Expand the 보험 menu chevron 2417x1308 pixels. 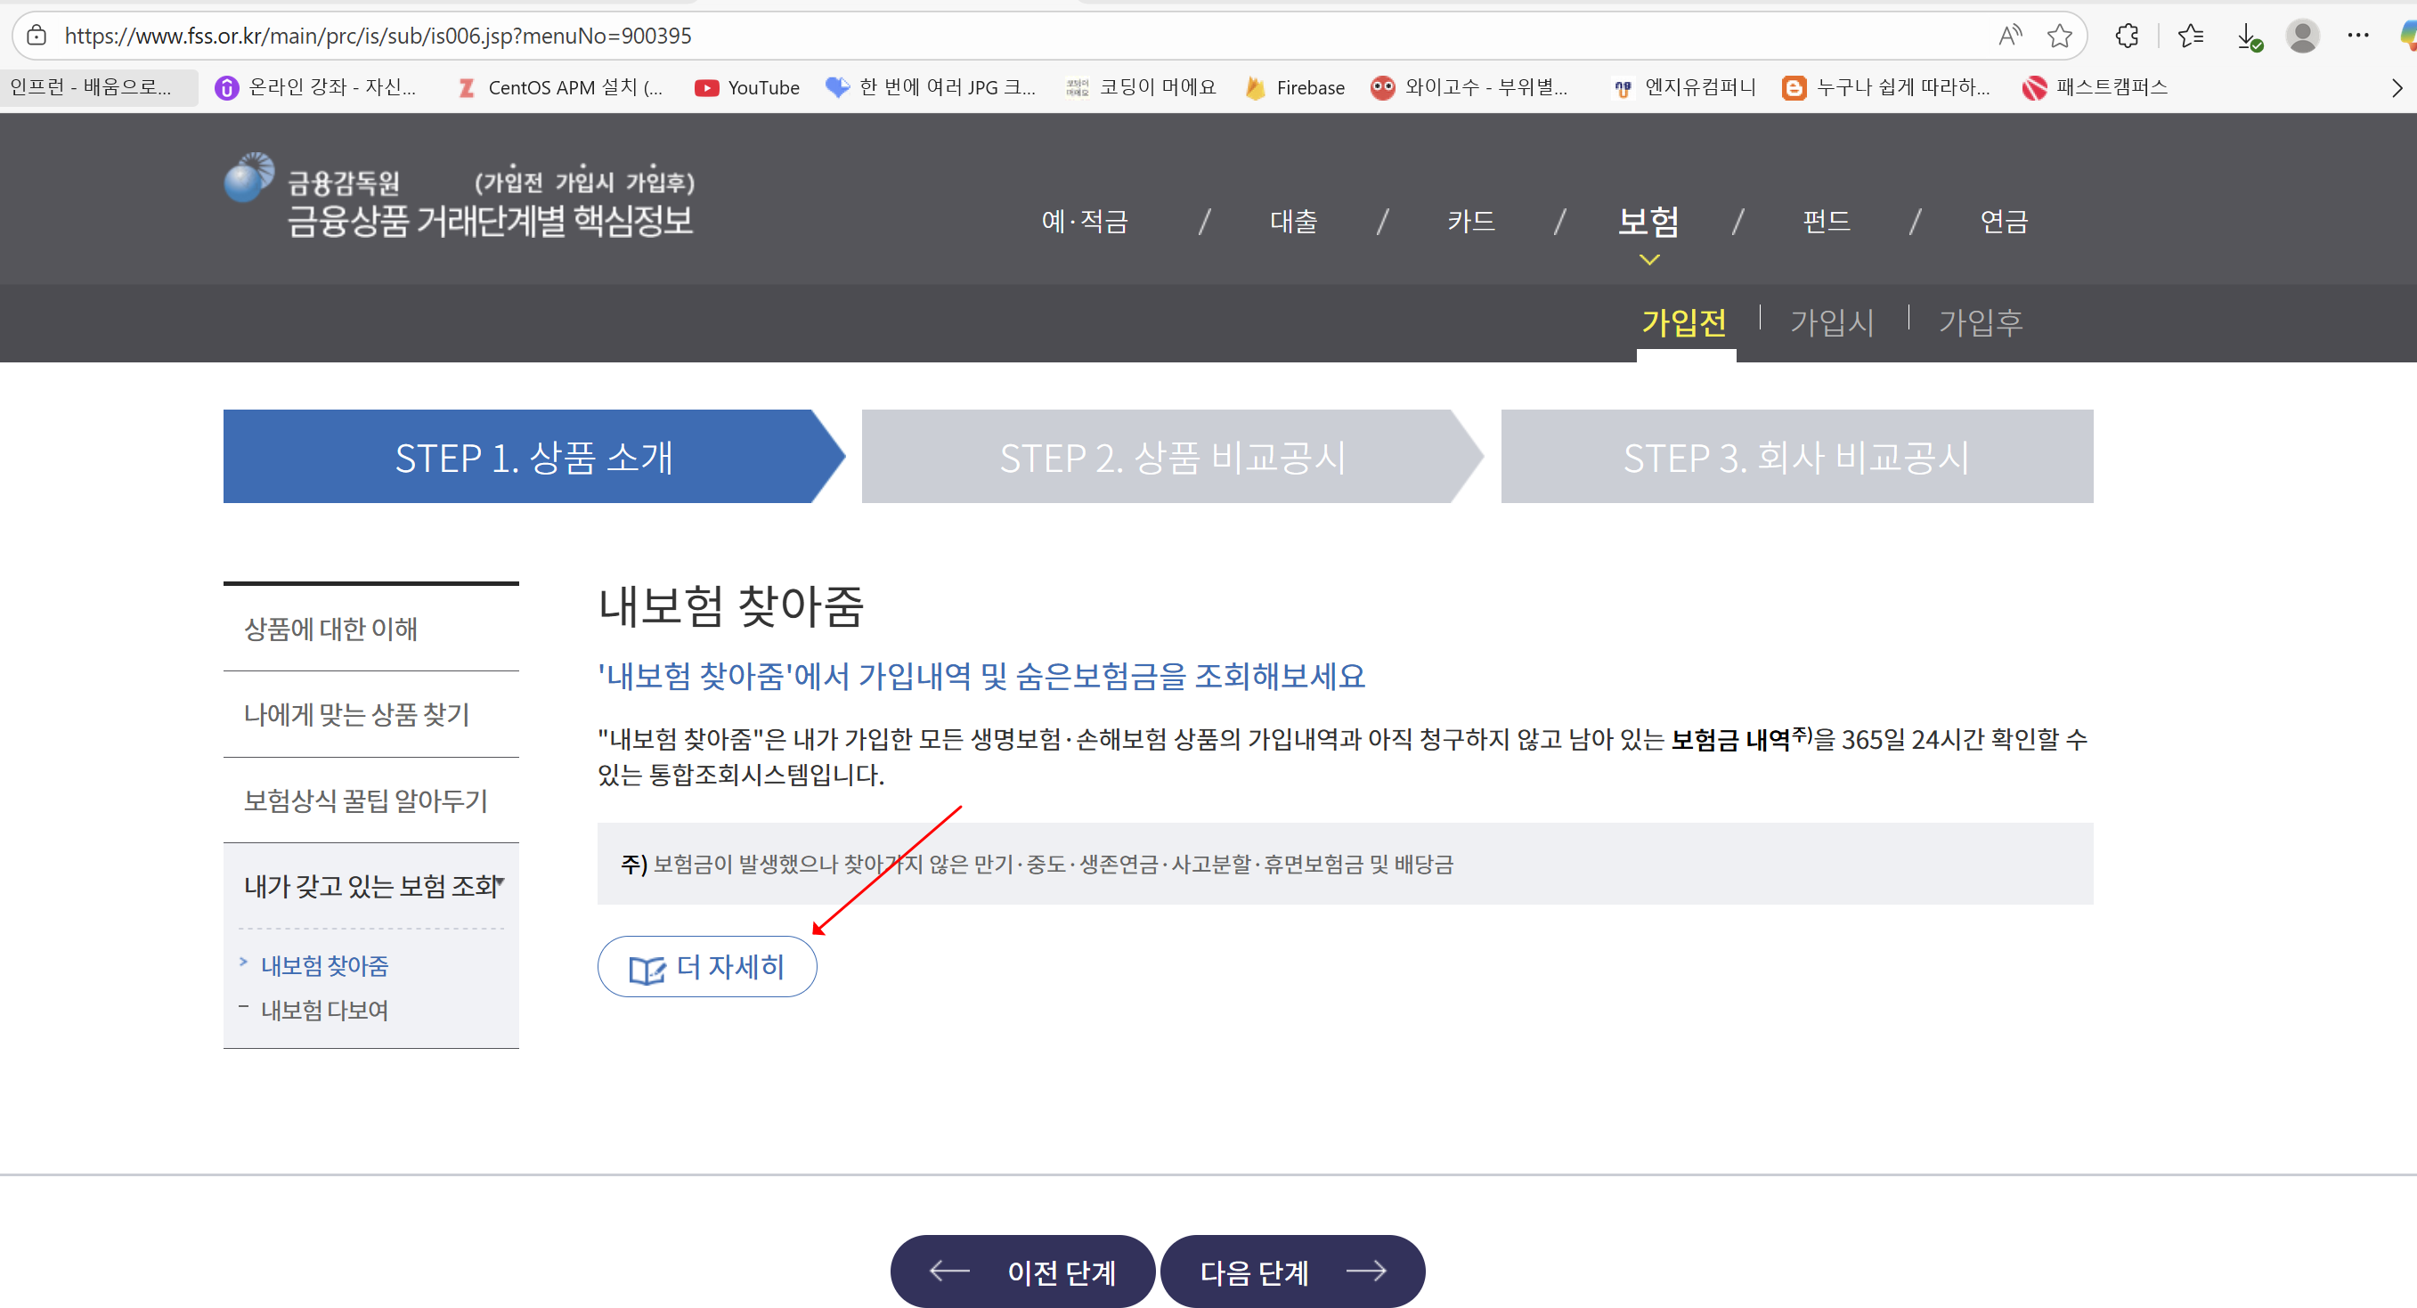click(1648, 260)
